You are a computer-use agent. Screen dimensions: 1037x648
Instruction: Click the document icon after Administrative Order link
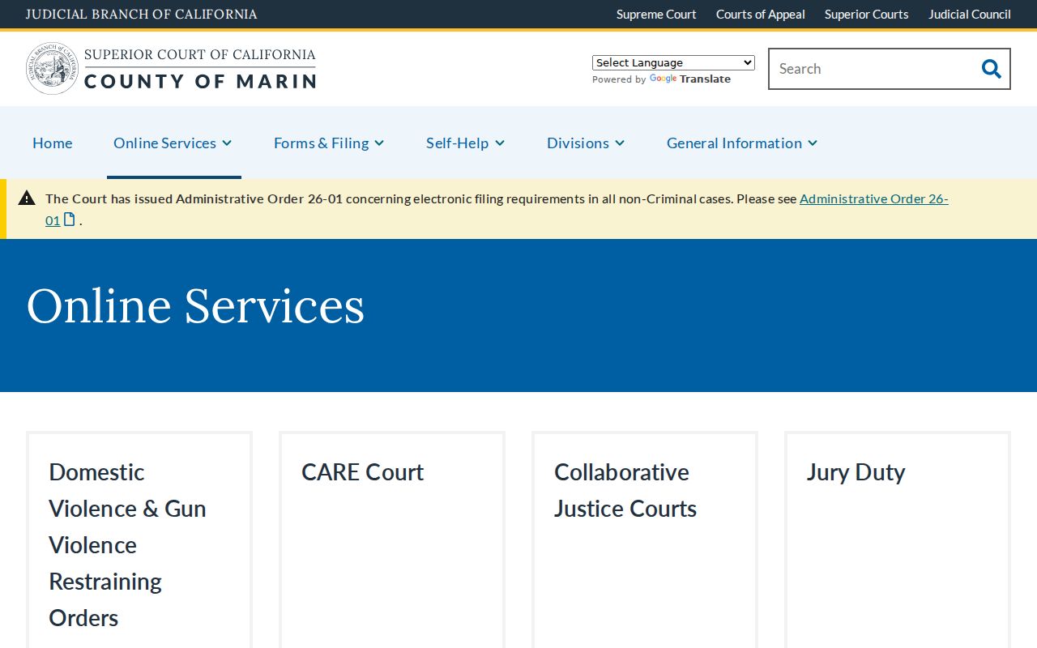click(x=70, y=220)
